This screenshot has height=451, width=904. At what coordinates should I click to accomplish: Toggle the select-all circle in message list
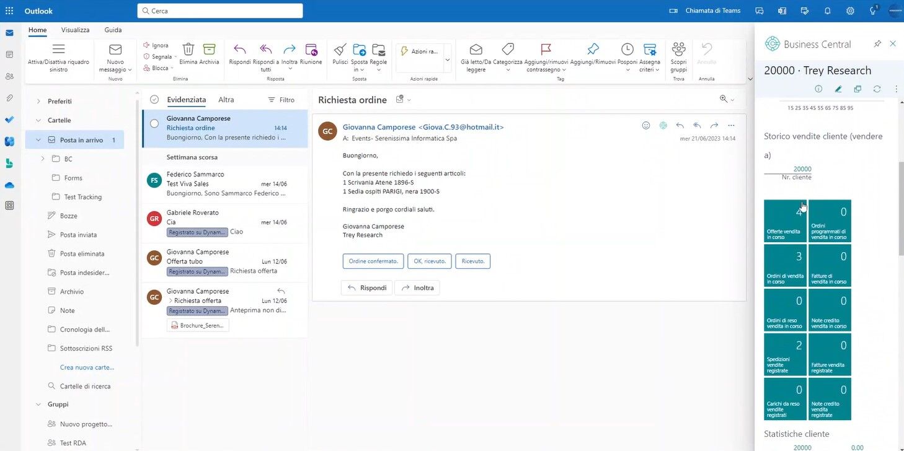coord(154,99)
